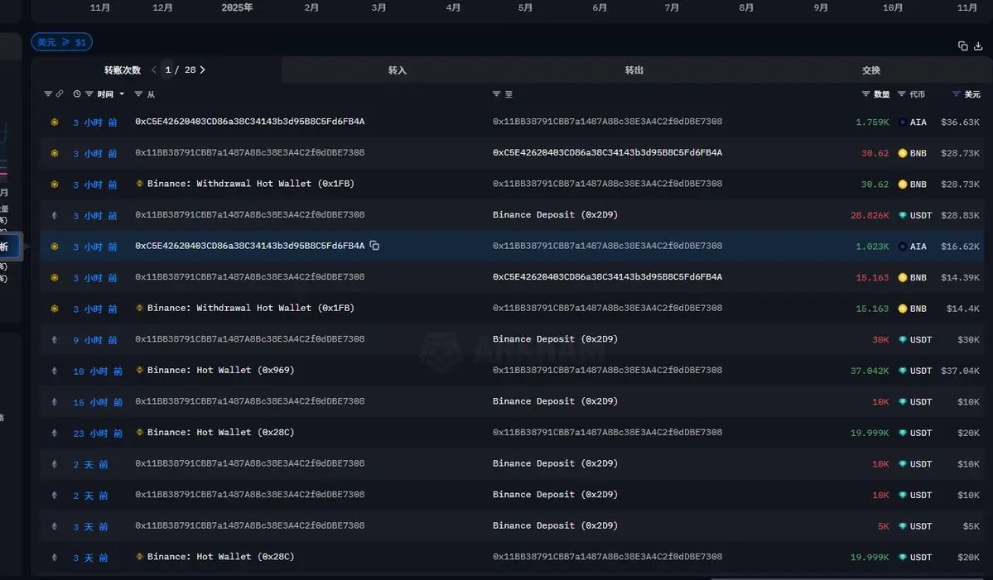Switch to the 转入 tab
The image size is (993, 580).
[x=397, y=70]
